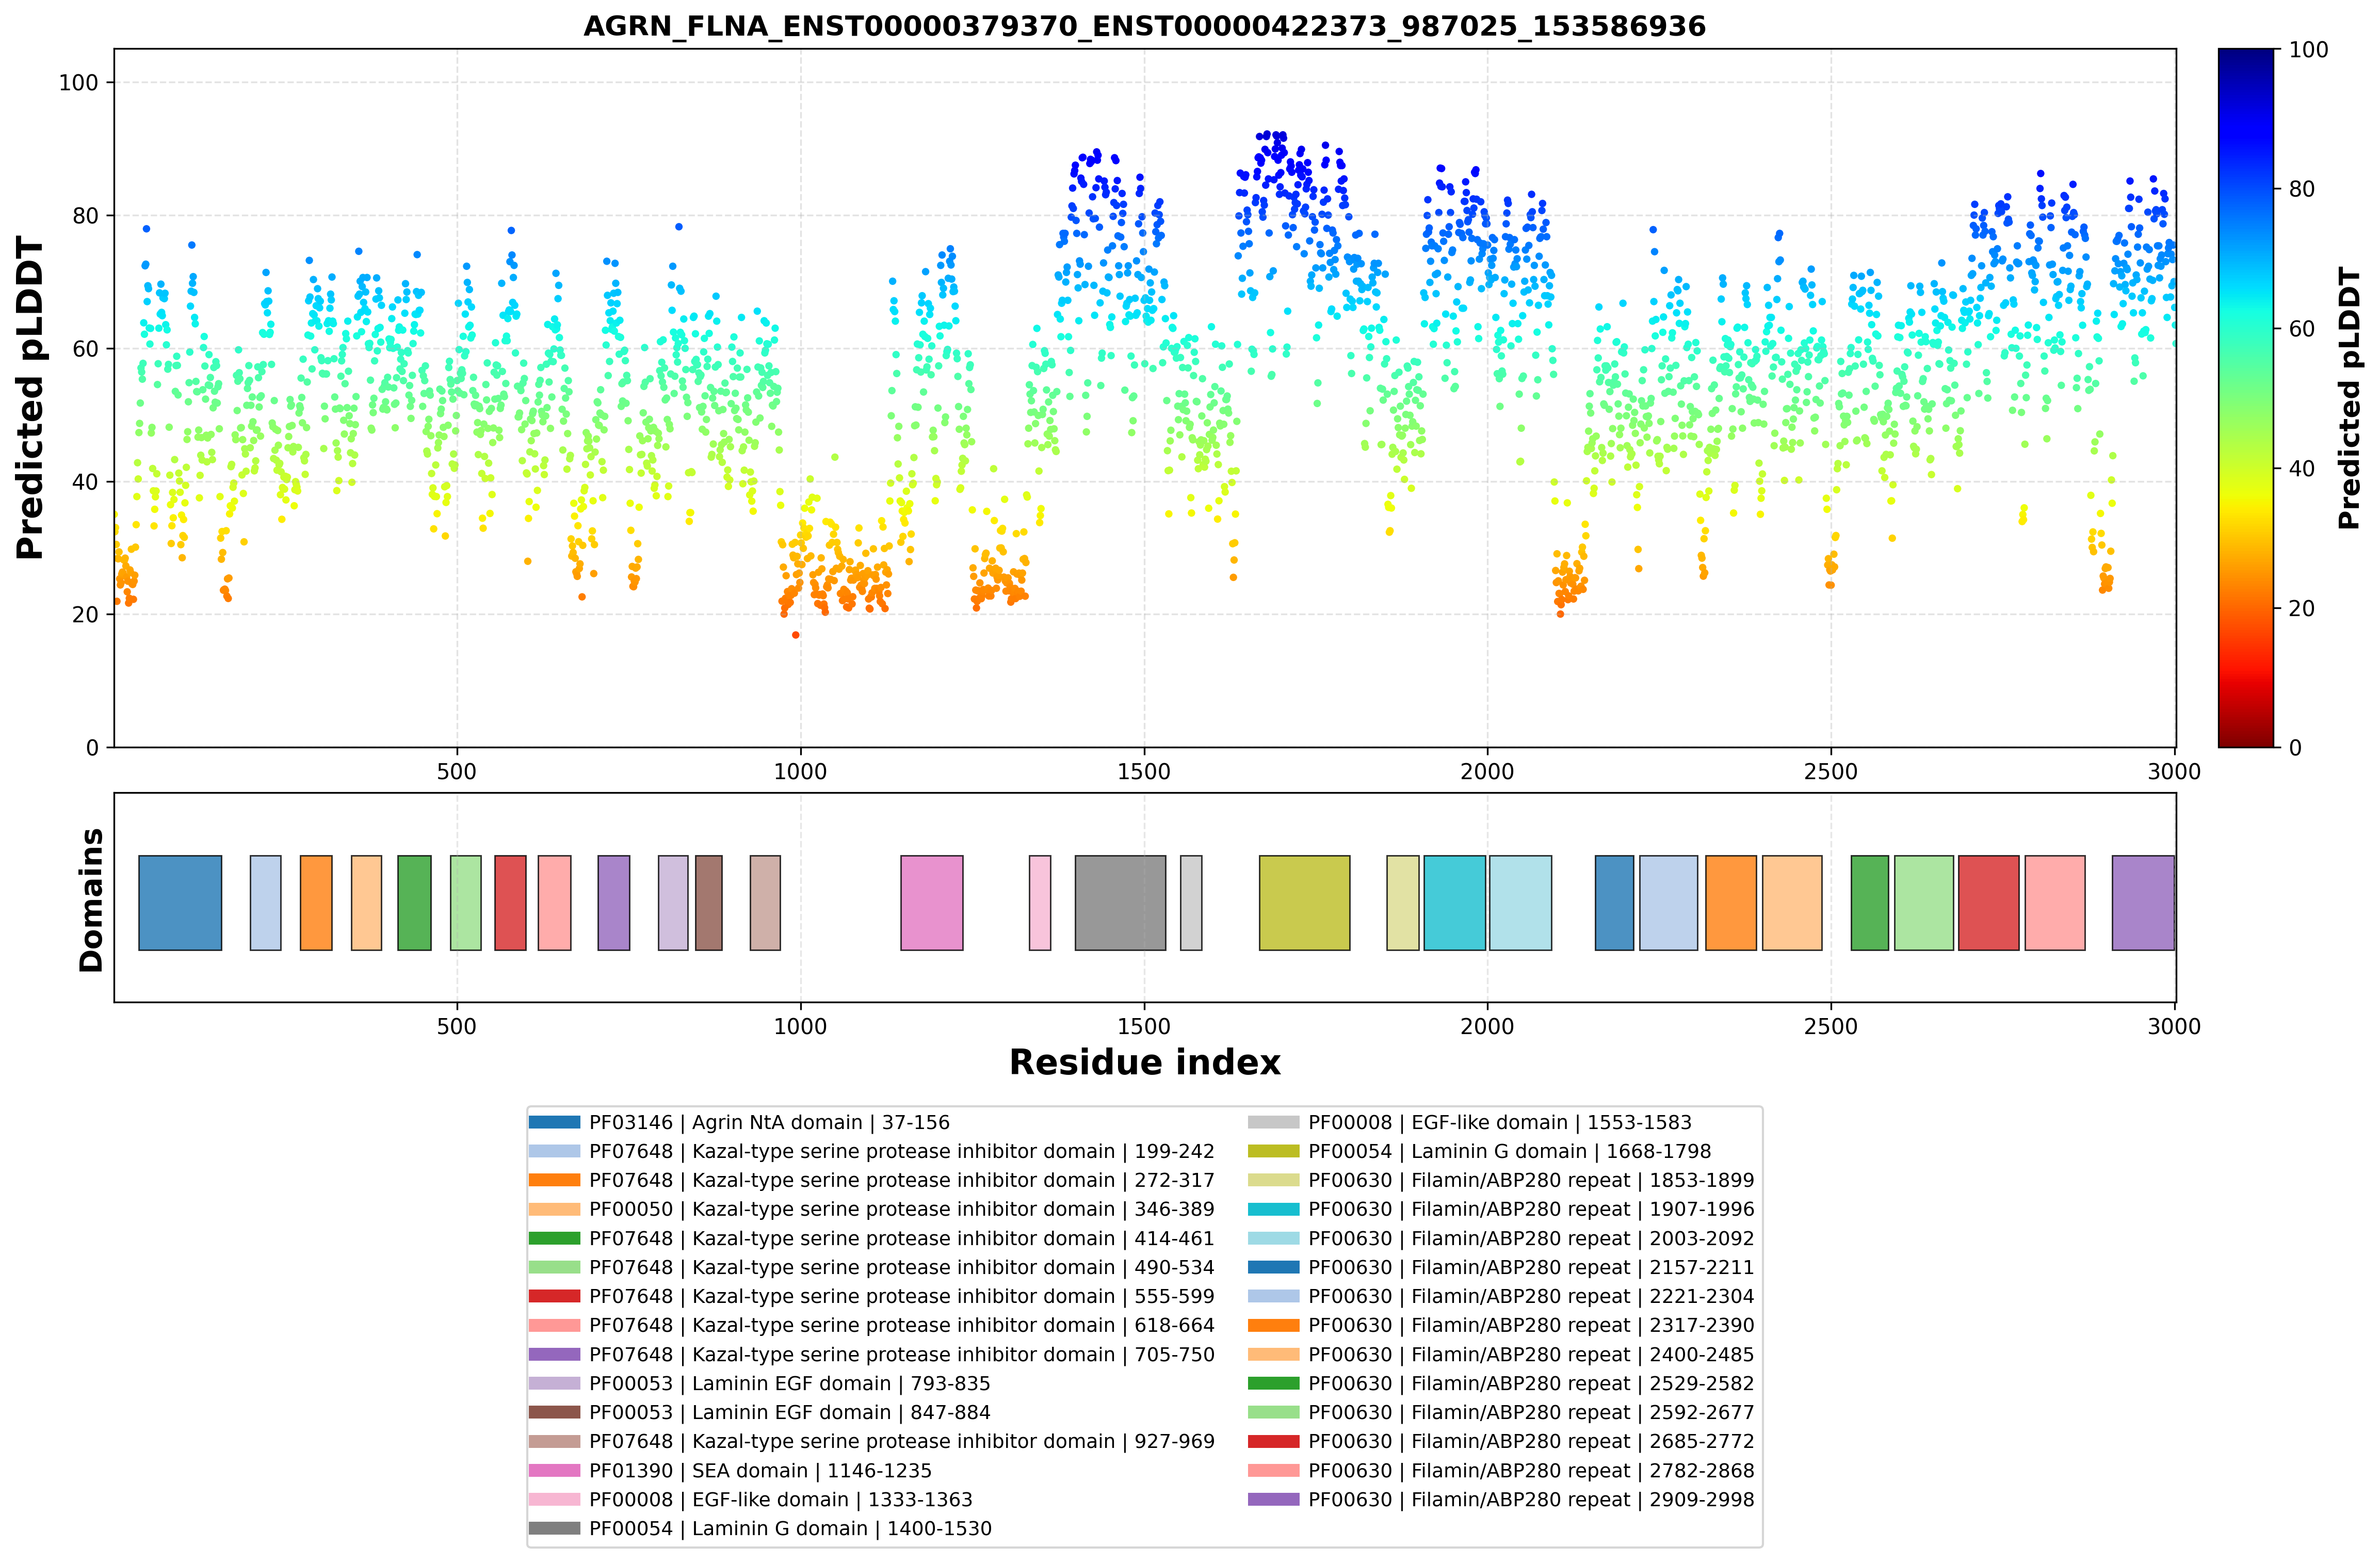Click legend entry Filamin/ABP280 repeat 2909-2998
Screen dimensions: 2380x1563
1501,1500
